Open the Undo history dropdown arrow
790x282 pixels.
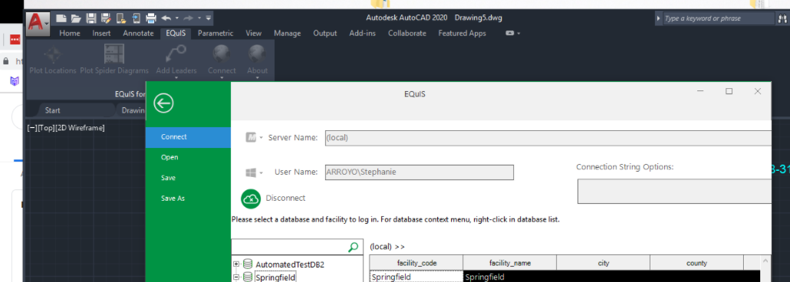coord(177,18)
